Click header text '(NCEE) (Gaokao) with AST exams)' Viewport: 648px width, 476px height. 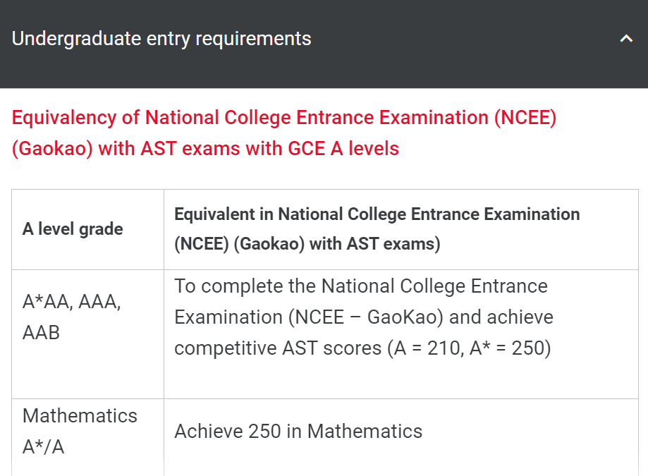pos(307,244)
